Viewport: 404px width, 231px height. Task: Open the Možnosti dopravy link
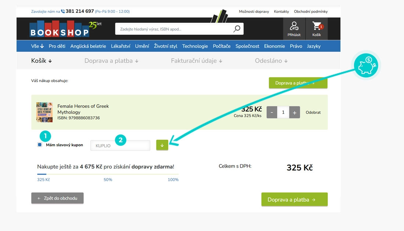(253, 11)
